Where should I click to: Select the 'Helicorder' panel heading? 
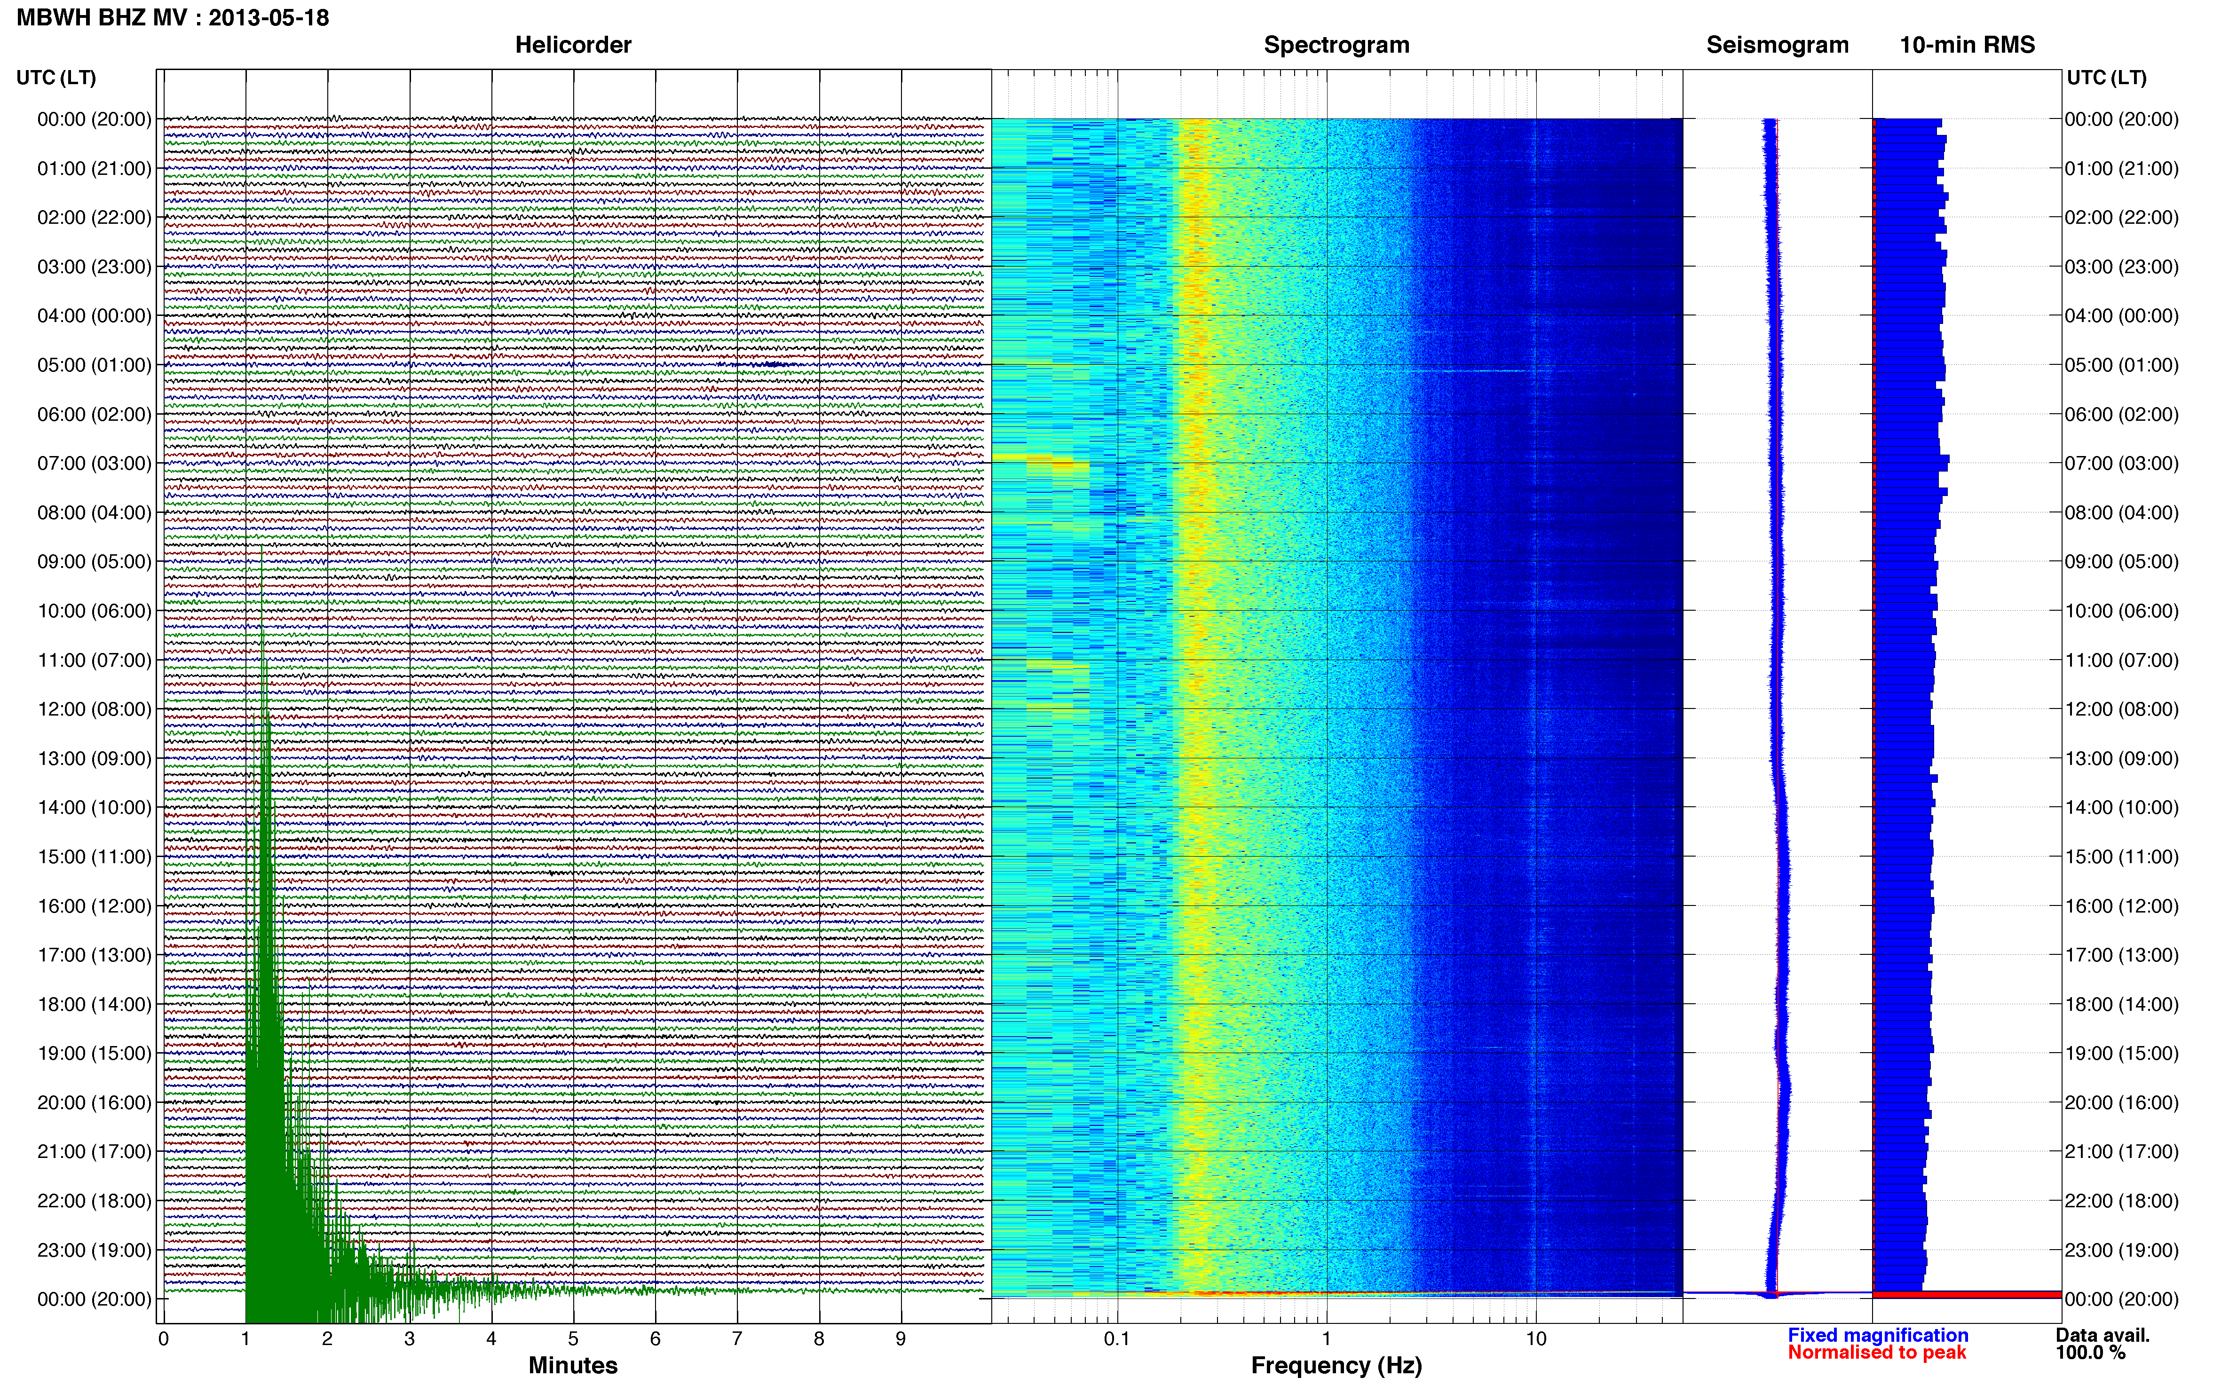[x=573, y=45]
